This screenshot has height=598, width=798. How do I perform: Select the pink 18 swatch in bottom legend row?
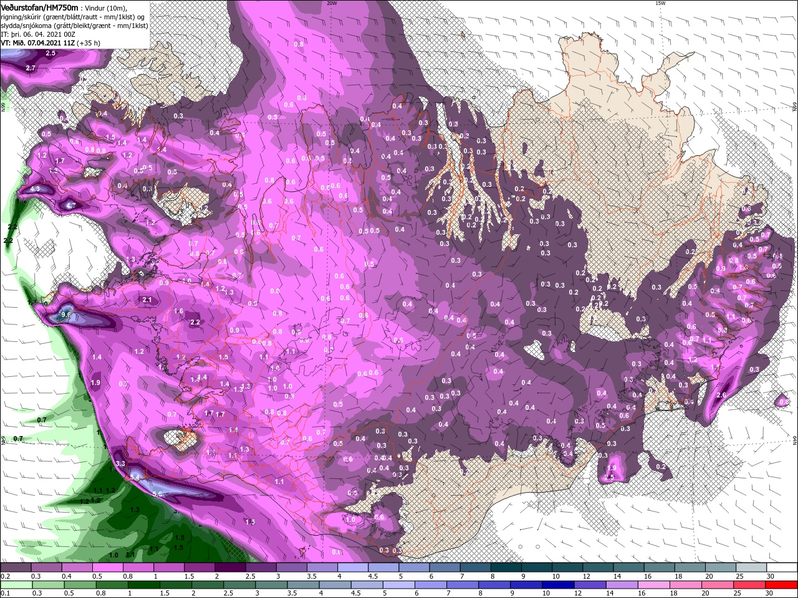(x=686, y=585)
